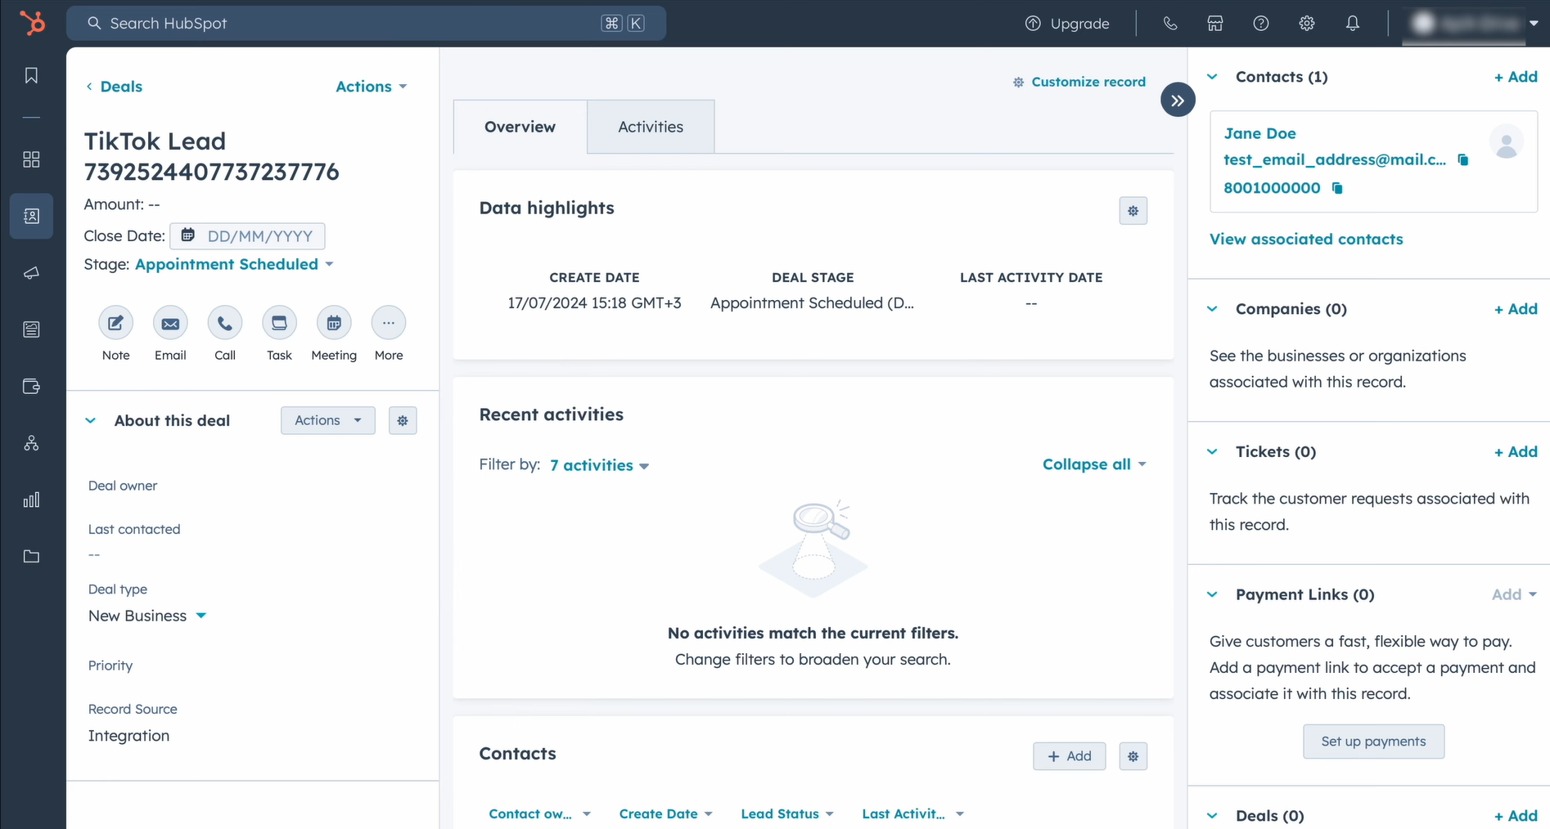Open the Bookmarks sidebar icon
The image size is (1550, 829).
[x=31, y=76]
